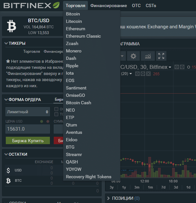Set chart range to 1m
Image resolution: width=196 pixels, height=203 pixels.
(x=150, y=187)
